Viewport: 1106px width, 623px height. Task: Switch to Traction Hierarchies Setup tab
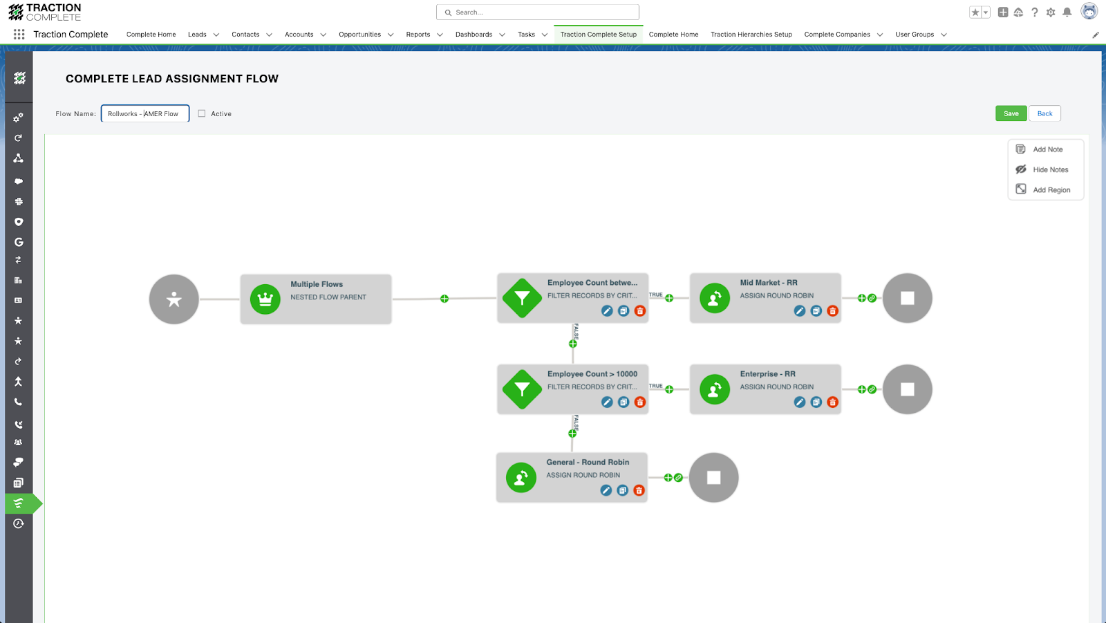pos(751,35)
